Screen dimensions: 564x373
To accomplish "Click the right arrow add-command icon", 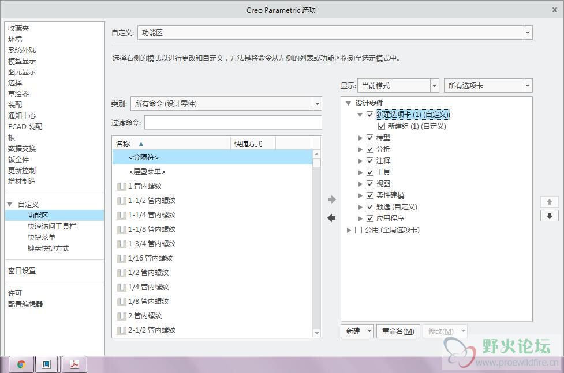I will pos(331,199).
